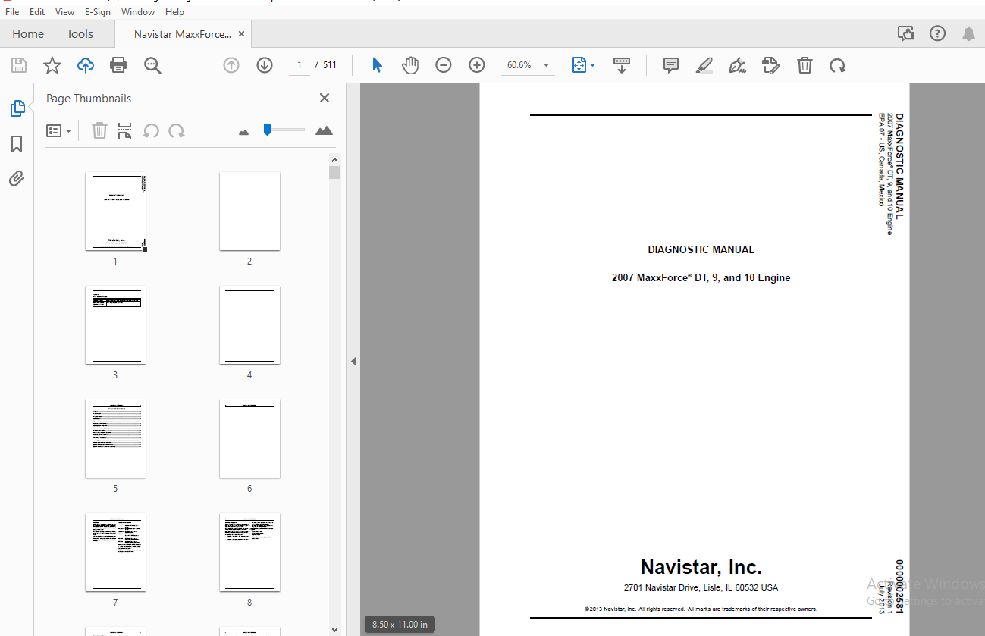Activate the Hand pan tool
985x636 pixels.
click(x=410, y=65)
